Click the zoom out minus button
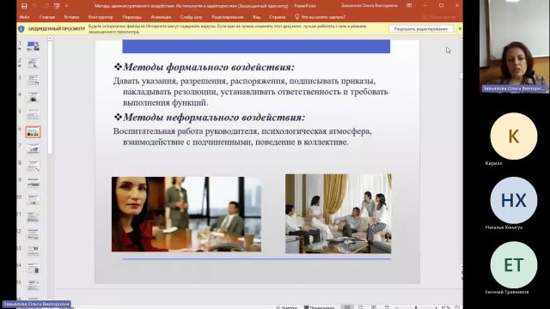This screenshot has height=309, width=550. (397, 307)
